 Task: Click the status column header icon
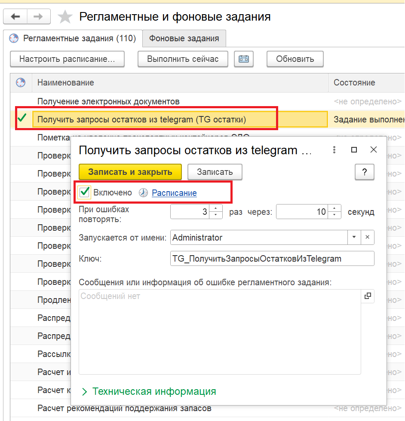click(x=21, y=82)
